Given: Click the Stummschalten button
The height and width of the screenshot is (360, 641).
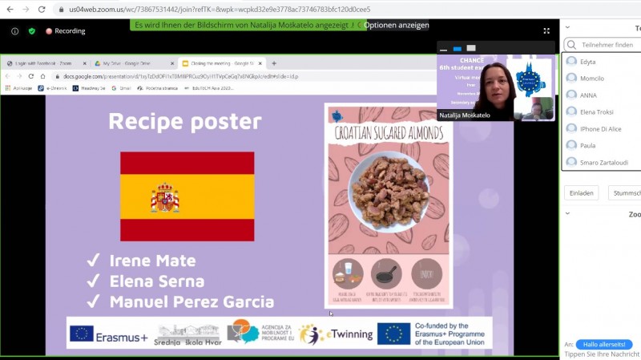Looking at the screenshot, I should click(x=625, y=193).
